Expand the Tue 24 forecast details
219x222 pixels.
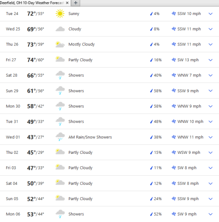coord(210,14)
